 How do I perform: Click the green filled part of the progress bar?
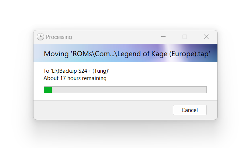48,90
